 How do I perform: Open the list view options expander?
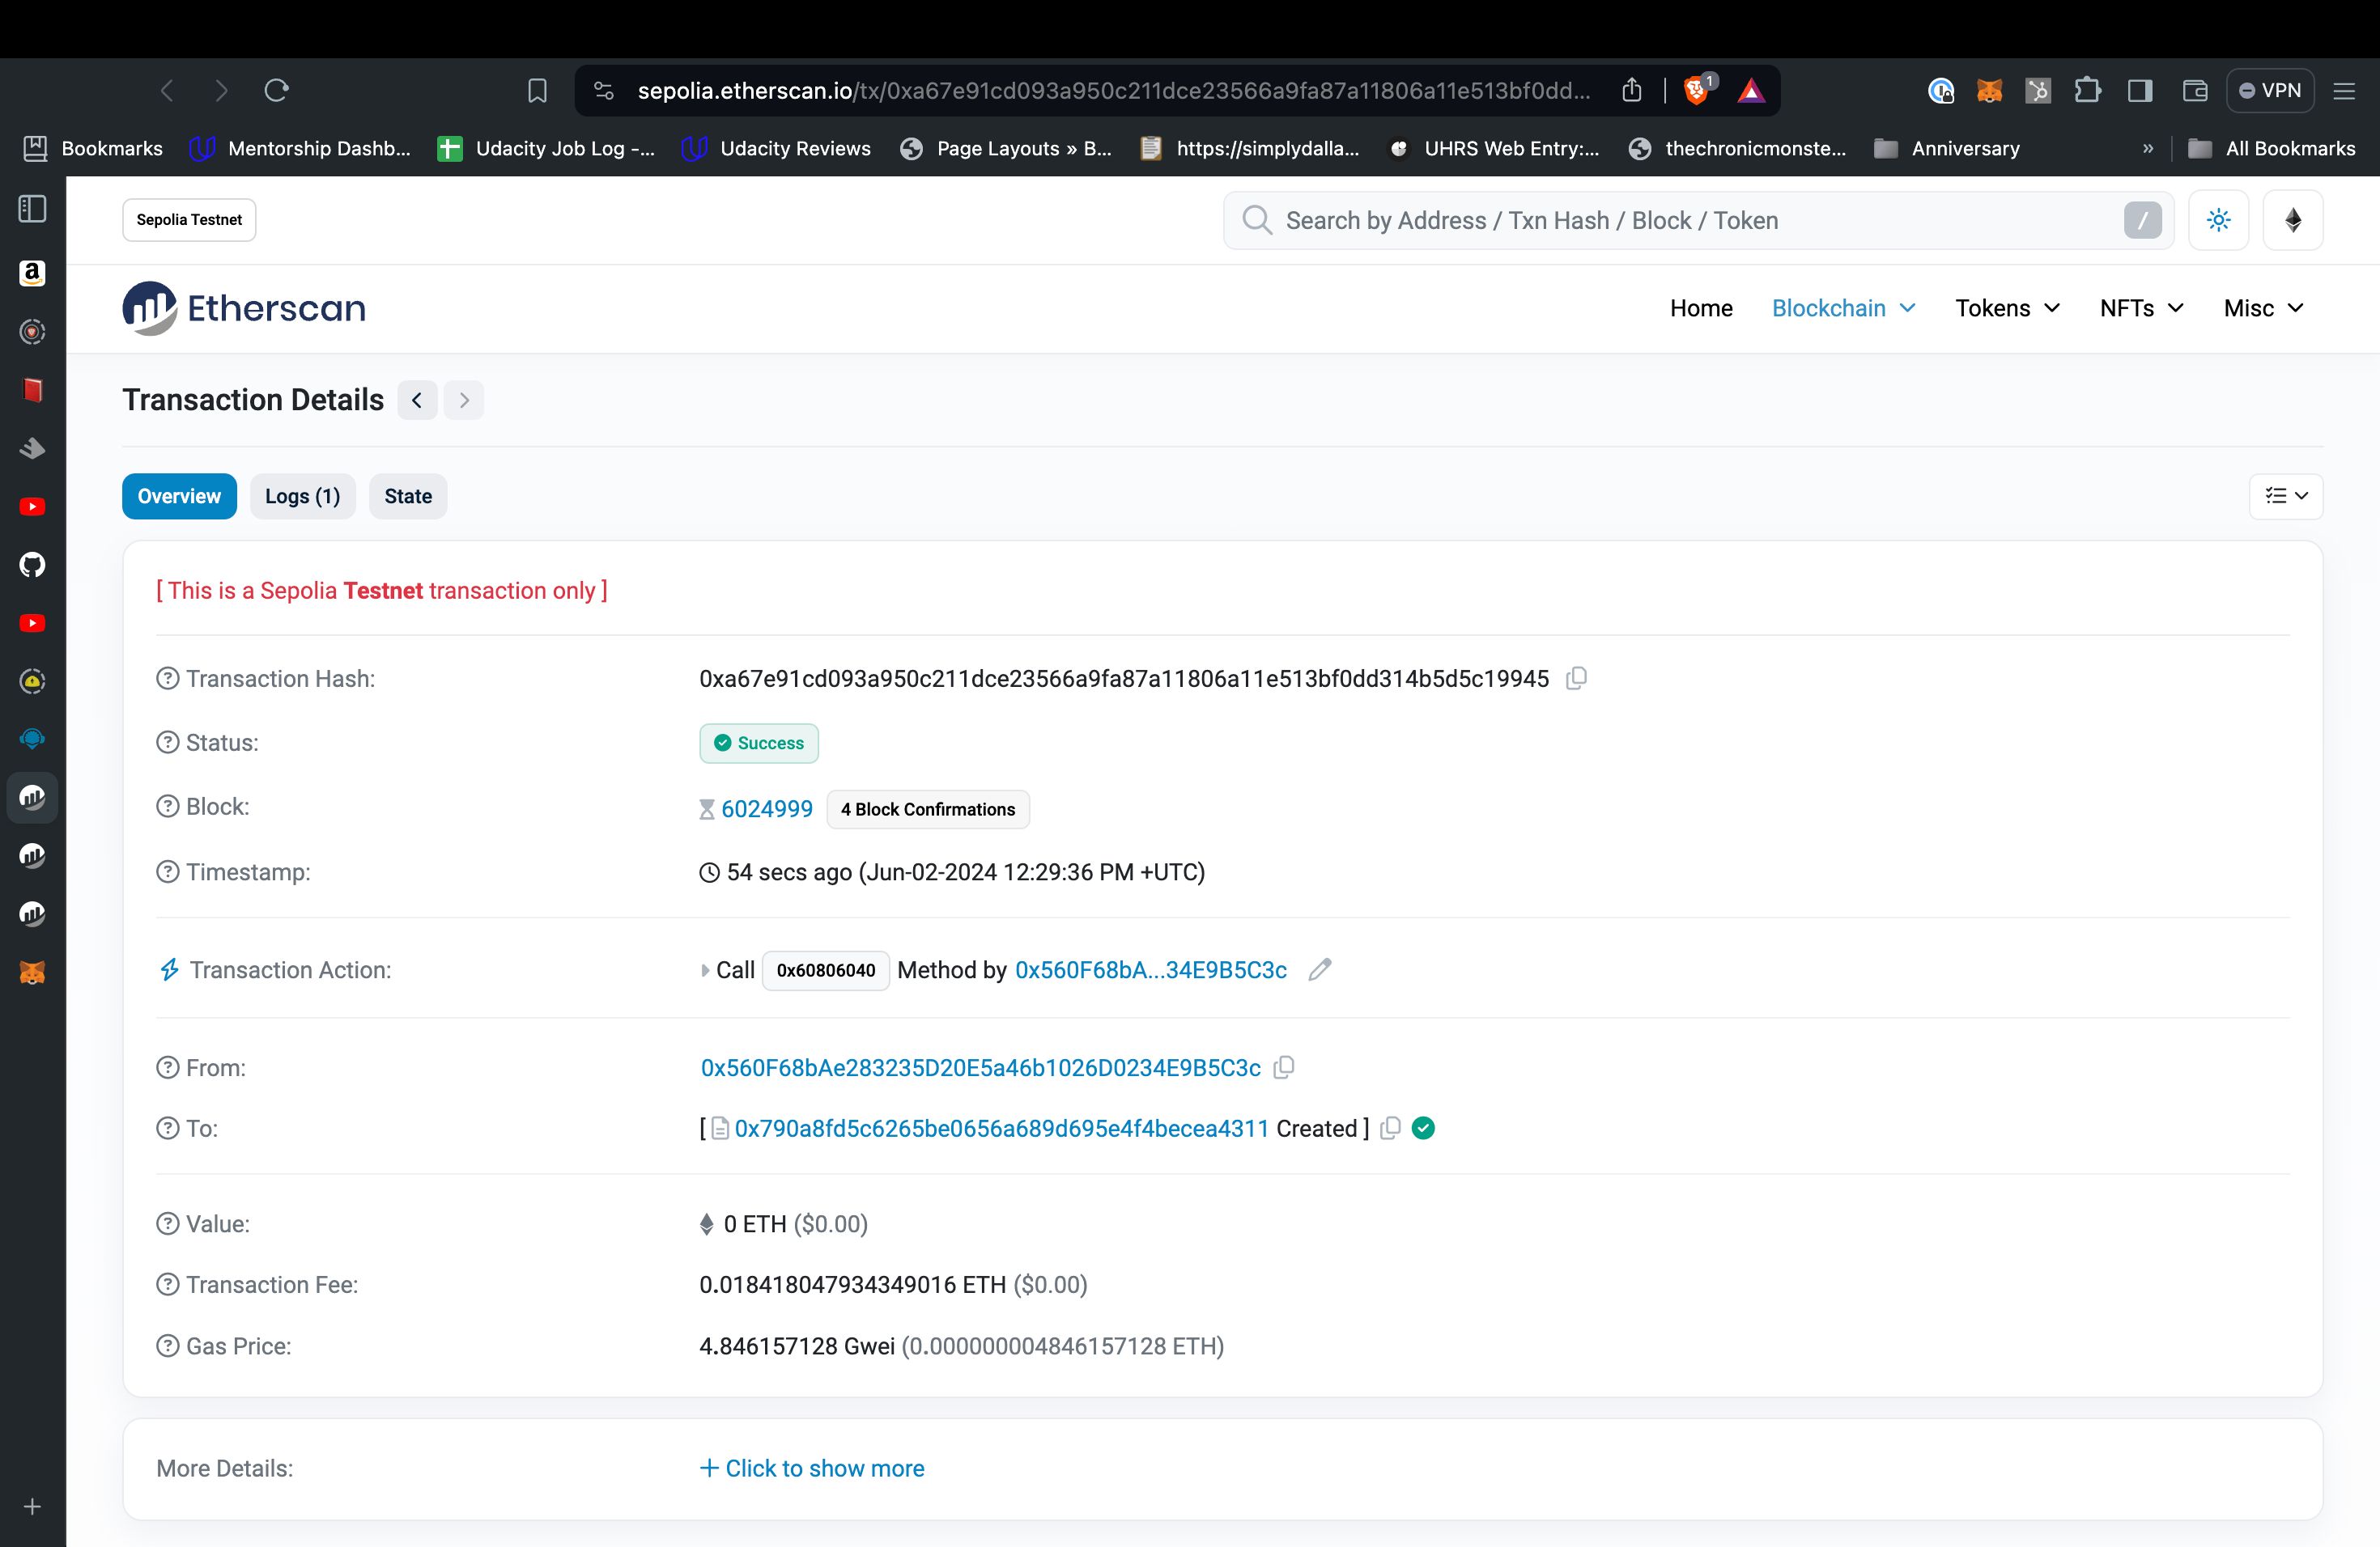[2286, 496]
